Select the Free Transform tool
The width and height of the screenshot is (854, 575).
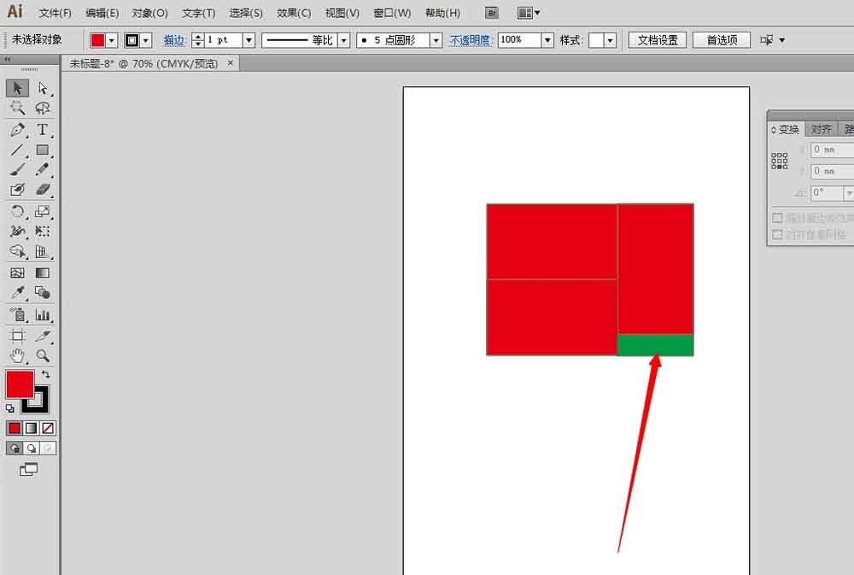pos(43,231)
